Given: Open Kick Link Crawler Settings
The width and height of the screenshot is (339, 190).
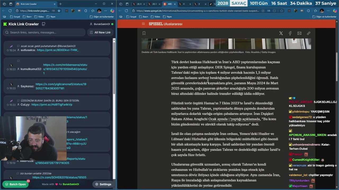Looking at the screenshot, I should point(103,184).
